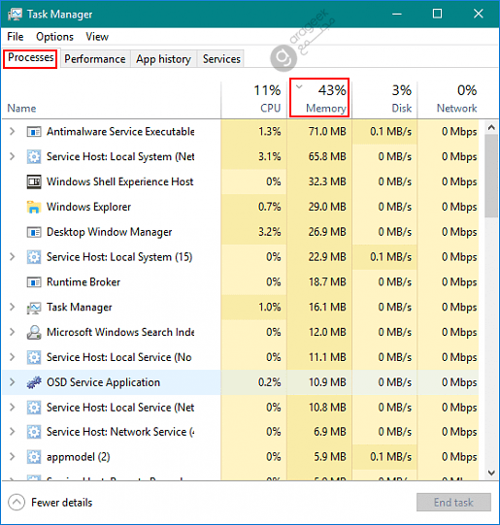Click the scrollbar up arrow
500x525 pixels.
[x=491, y=127]
